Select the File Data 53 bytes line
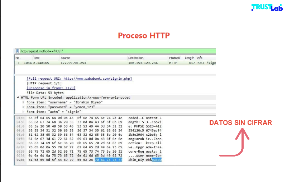287x182 pixels. [40, 93]
